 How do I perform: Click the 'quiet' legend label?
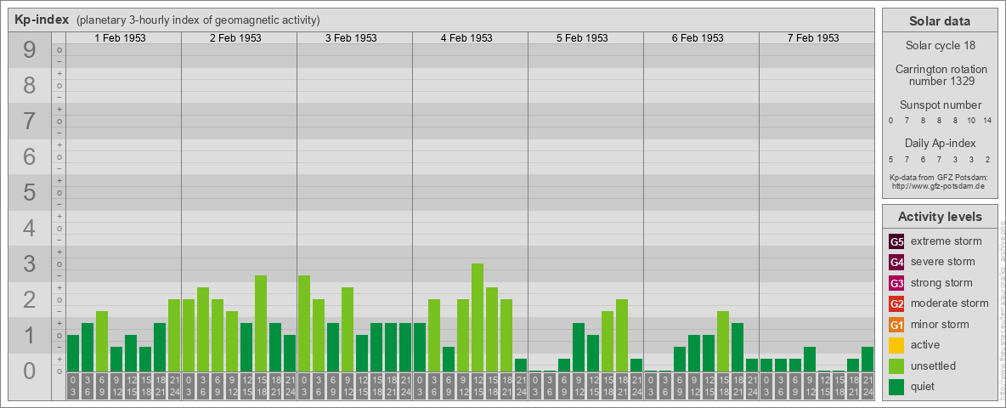click(x=924, y=386)
